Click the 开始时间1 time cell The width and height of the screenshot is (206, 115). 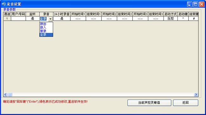(x=78, y=19)
